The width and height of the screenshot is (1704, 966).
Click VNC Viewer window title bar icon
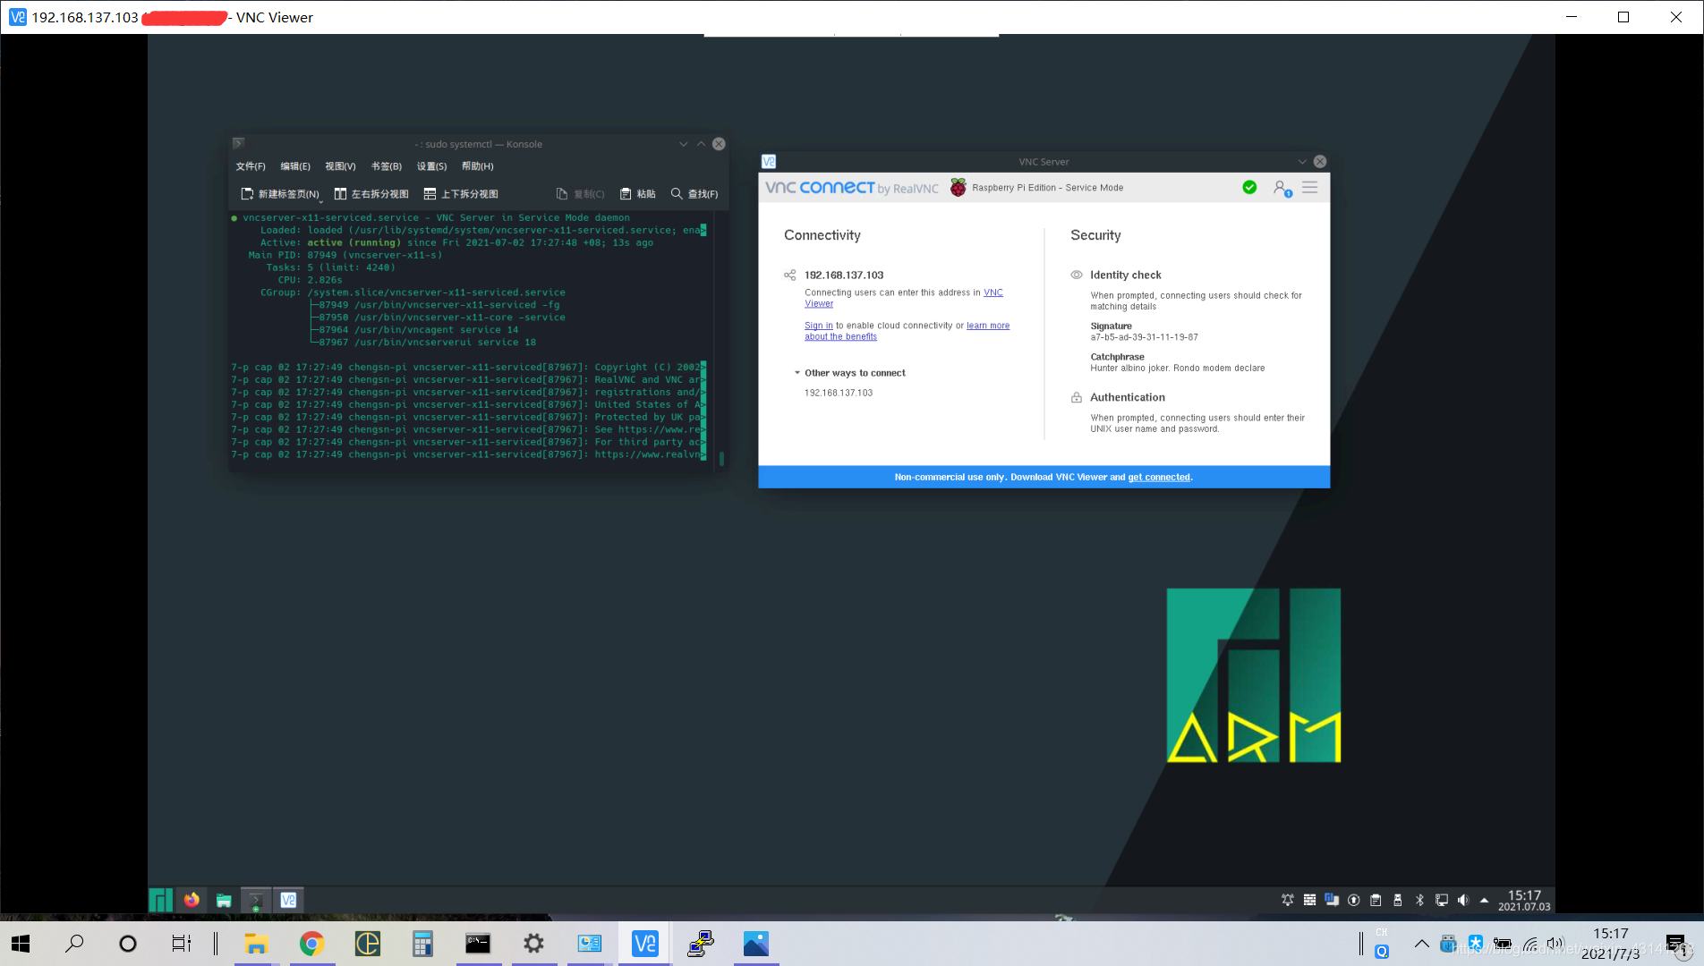[17, 17]
